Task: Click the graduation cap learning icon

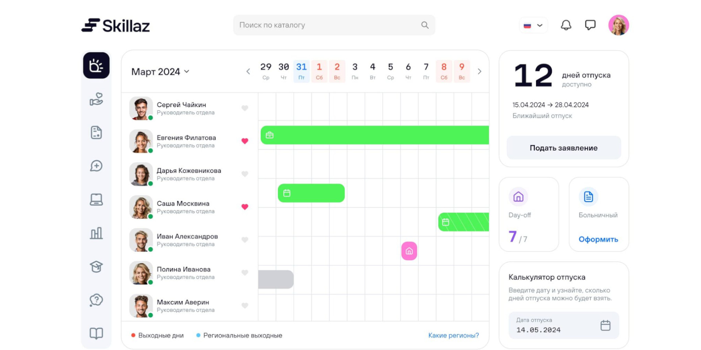Action: tap(96, 267)
